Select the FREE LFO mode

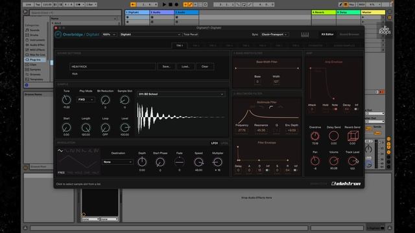(x=61, y=173)
